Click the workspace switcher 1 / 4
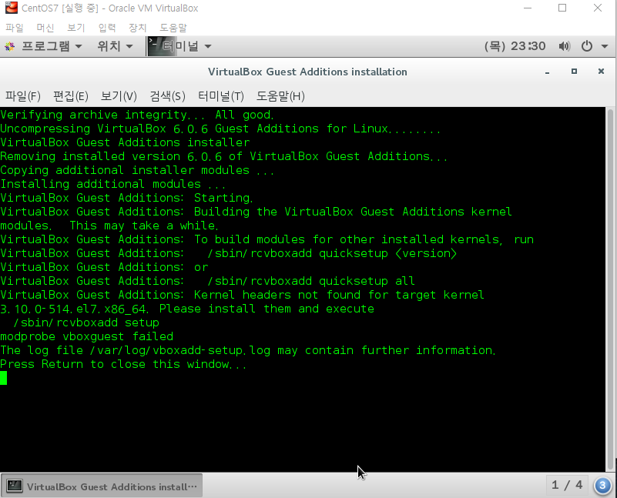The height and width of the screenshot is (498, 617). [567, 485]
